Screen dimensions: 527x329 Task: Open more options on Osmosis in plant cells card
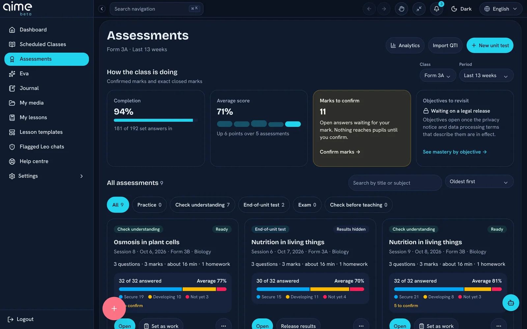pyautogui.click(x=224, y=326)
